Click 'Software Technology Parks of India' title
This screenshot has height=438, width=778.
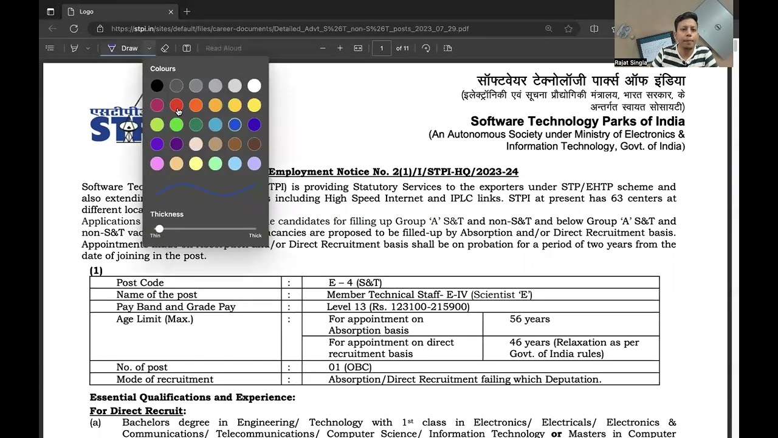tap(577, 121)
